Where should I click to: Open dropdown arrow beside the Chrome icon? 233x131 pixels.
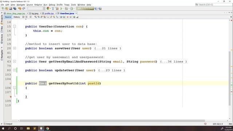[50, 9]
